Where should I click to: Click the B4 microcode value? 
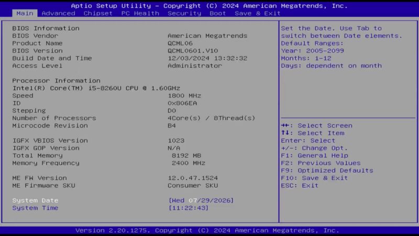pyautogui.click(x=172, y=125)
